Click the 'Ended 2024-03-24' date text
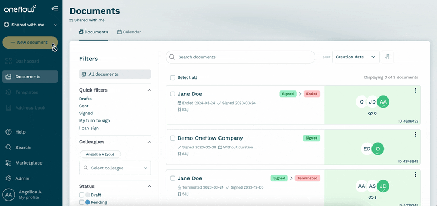The width and height of the screenshot is (437, 206). point(199,103)
